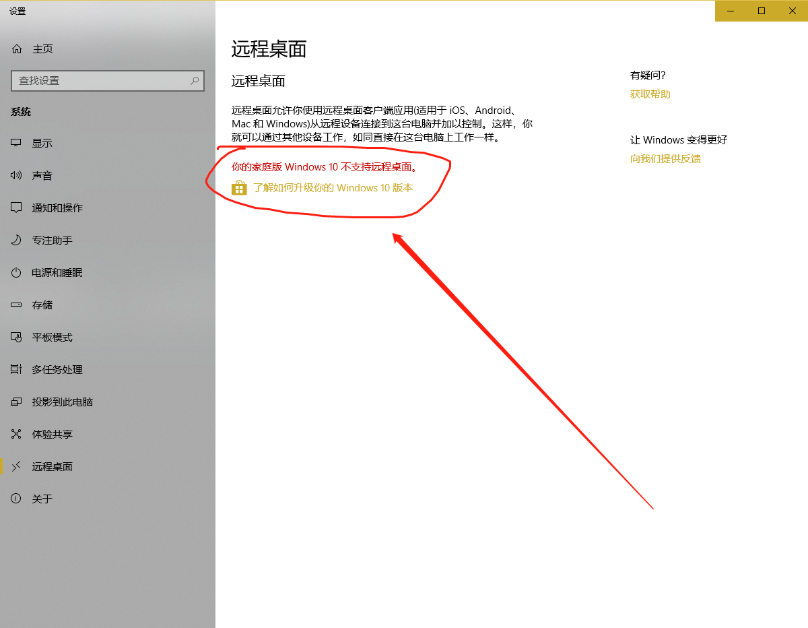Open 体验共享 settings

click(108, 435)
